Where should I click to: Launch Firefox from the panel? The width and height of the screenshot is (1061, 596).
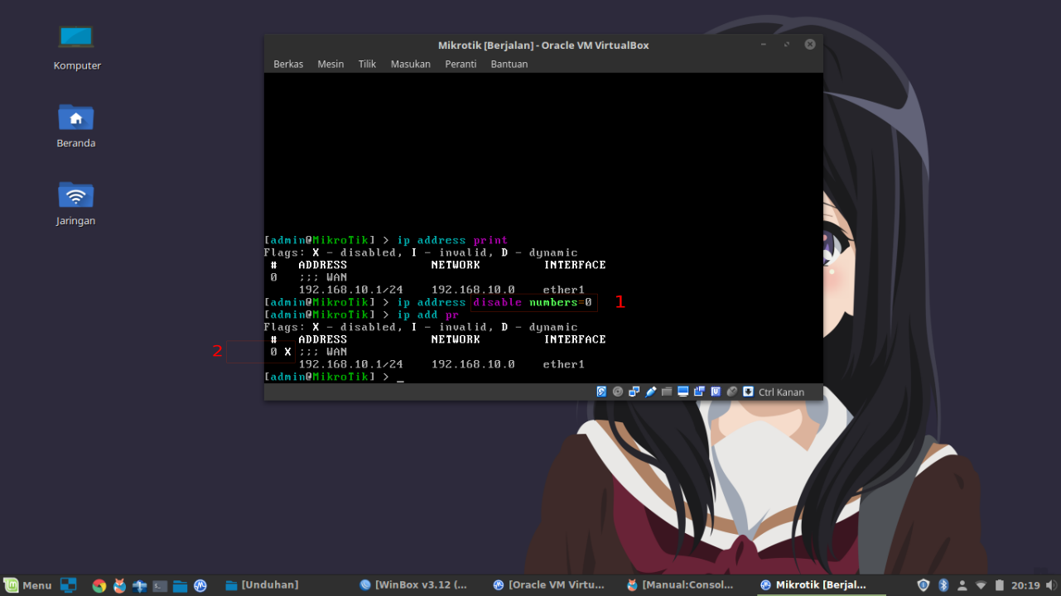pyautogui.click(x=120, y=585)
